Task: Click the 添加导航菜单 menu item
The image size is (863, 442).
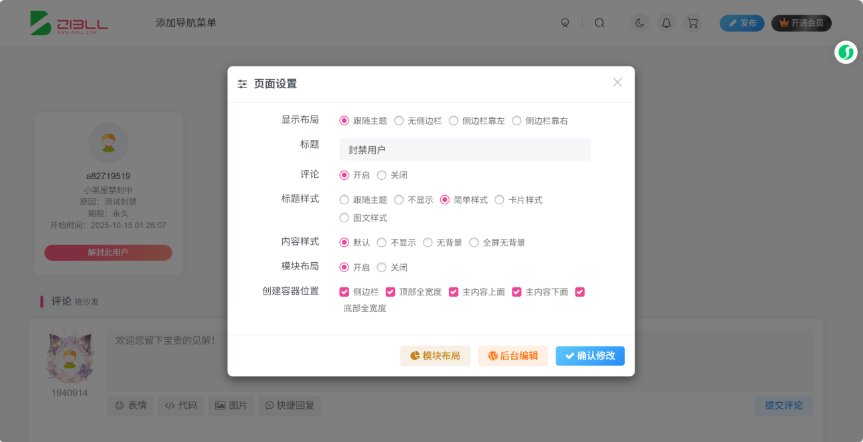Action: pyautogui.click(x=186, y=23)
